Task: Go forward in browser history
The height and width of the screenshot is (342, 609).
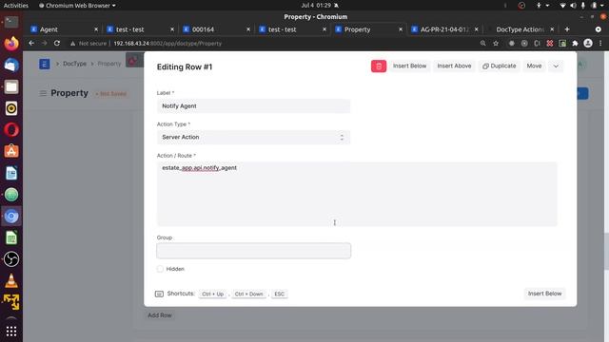Action: tap(45, 44)
